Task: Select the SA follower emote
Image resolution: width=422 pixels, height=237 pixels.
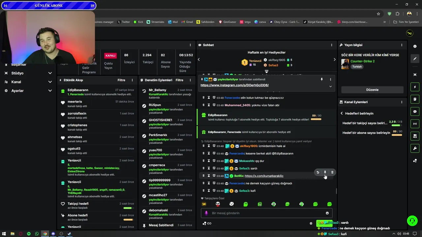Action: click(x=204, y=204)
